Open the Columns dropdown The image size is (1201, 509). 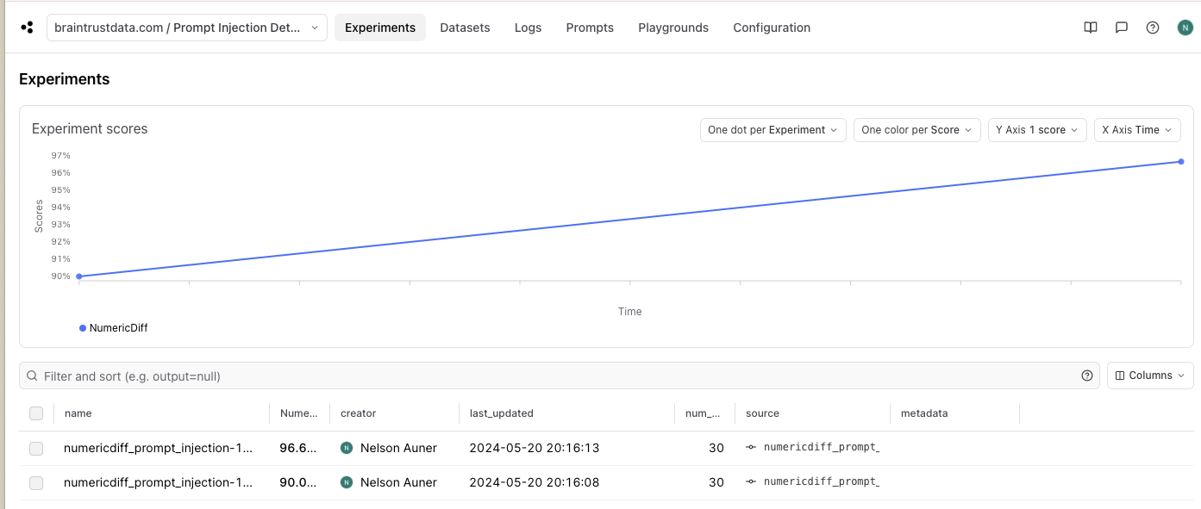click(1150, 376)
